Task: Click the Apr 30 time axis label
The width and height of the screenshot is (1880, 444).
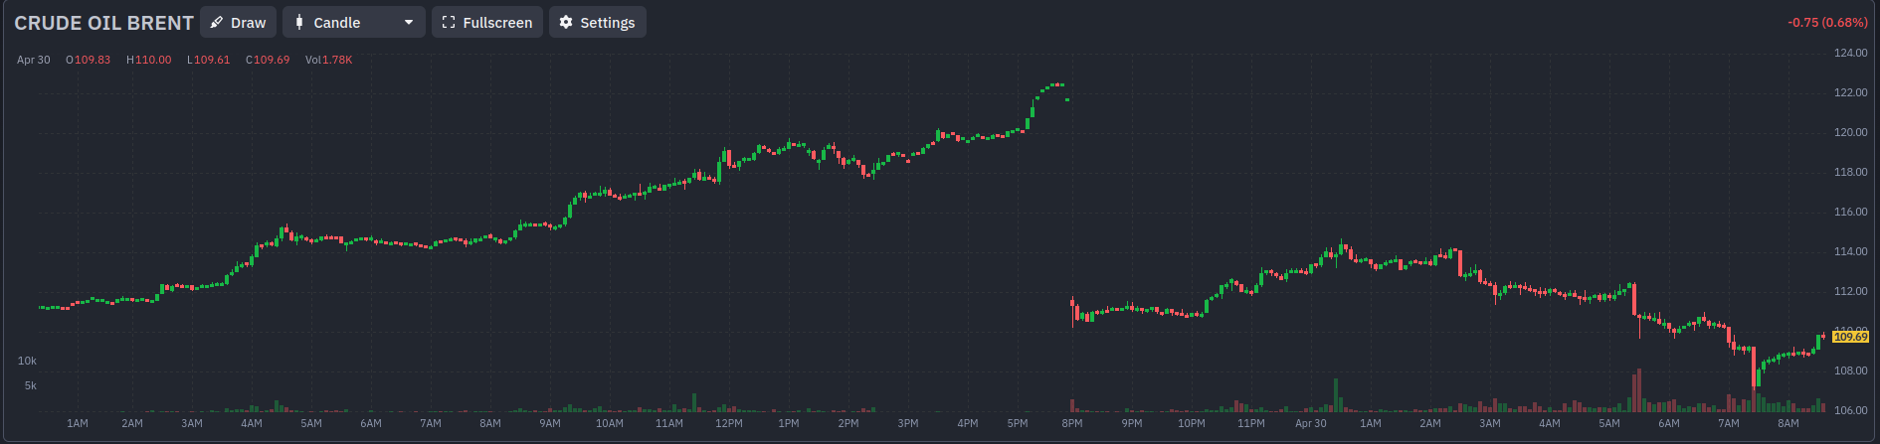Action: [1310, 423]
